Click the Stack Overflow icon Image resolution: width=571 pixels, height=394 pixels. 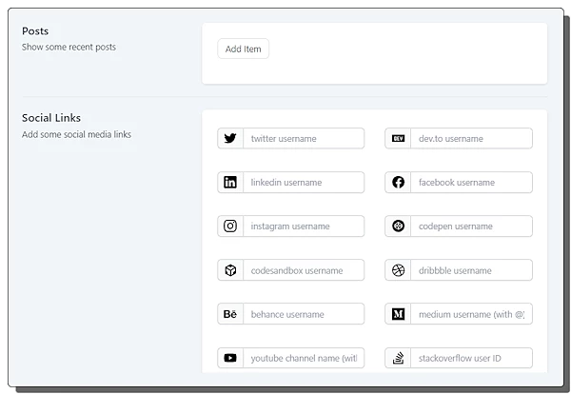[x=398, y=358]
